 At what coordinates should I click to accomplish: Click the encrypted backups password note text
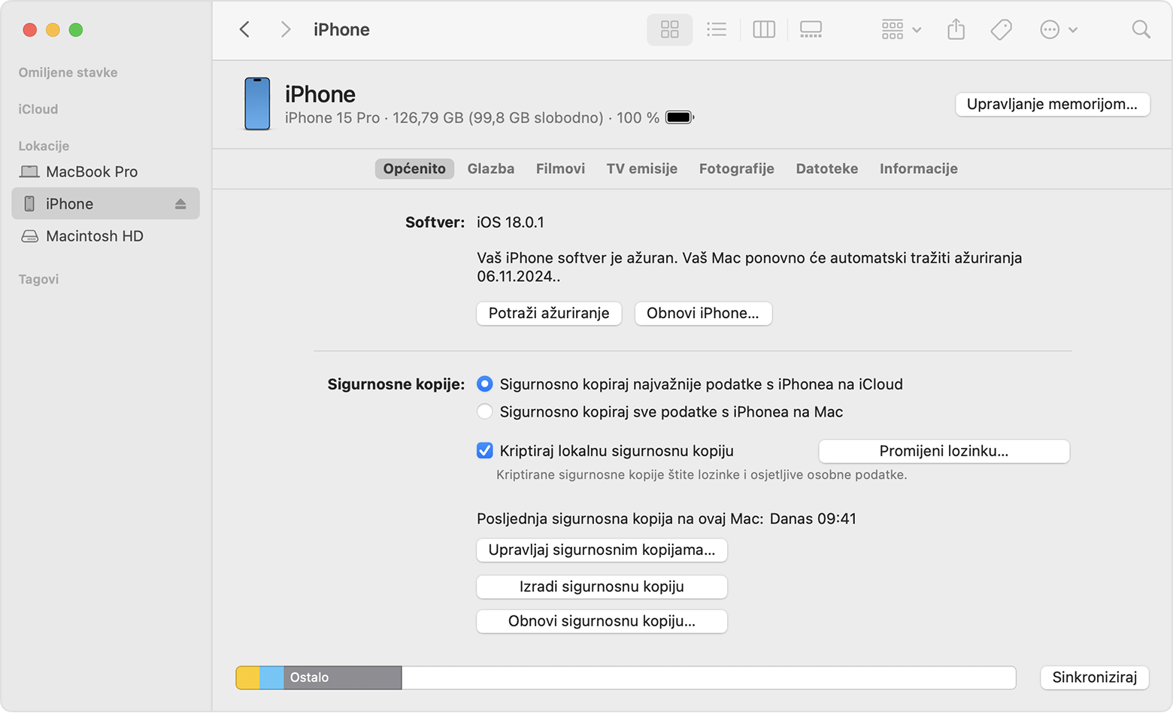point(702,475)
